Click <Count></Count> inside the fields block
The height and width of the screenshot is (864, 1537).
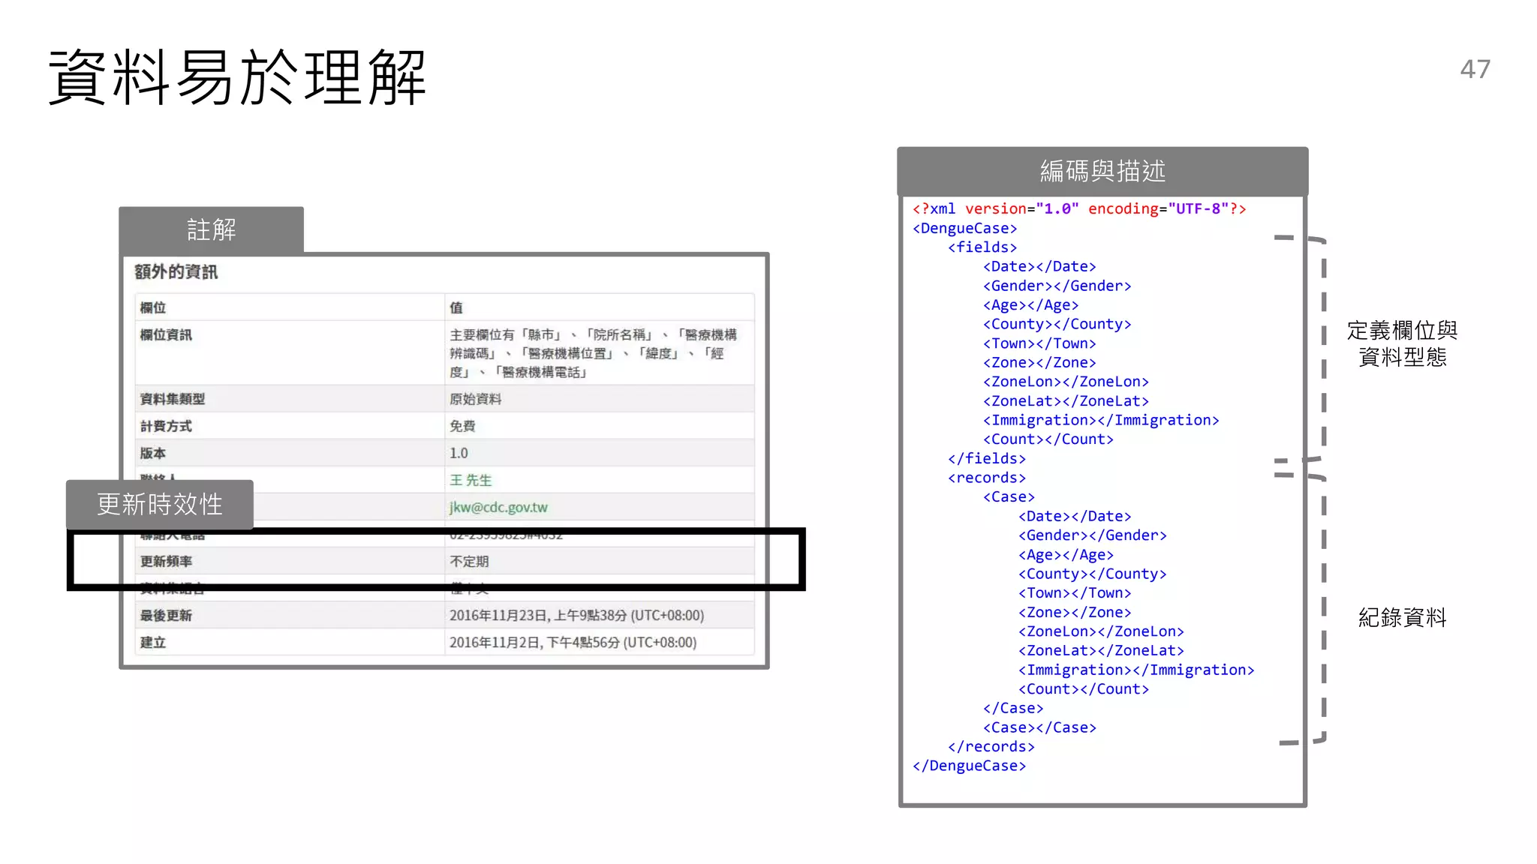pos(1048,439)
